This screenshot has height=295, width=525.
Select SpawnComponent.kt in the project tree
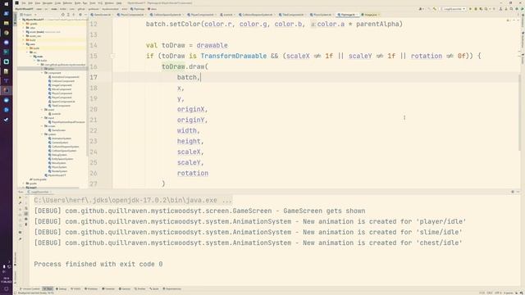click(x=62, y=102)
